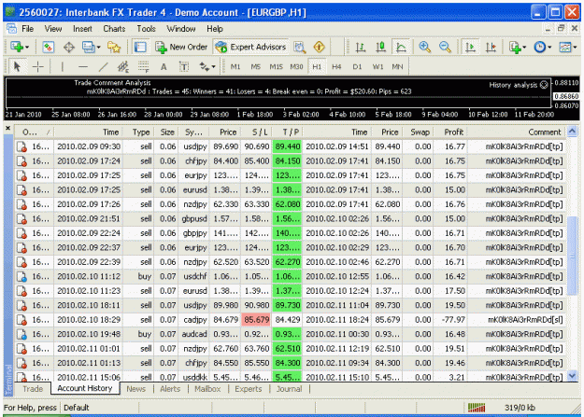Select the Crosshair tool

(x=38, y=67)
